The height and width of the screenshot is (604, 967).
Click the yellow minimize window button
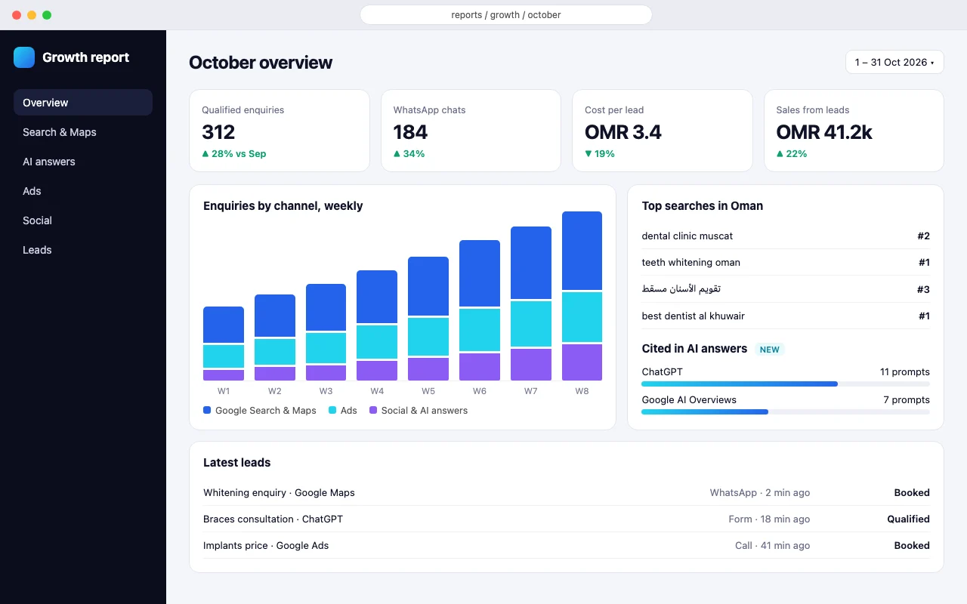point(32,15)
